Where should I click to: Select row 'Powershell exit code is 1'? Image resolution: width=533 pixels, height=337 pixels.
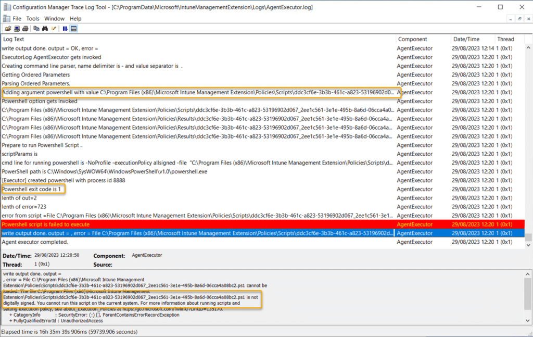click(263, 190)
